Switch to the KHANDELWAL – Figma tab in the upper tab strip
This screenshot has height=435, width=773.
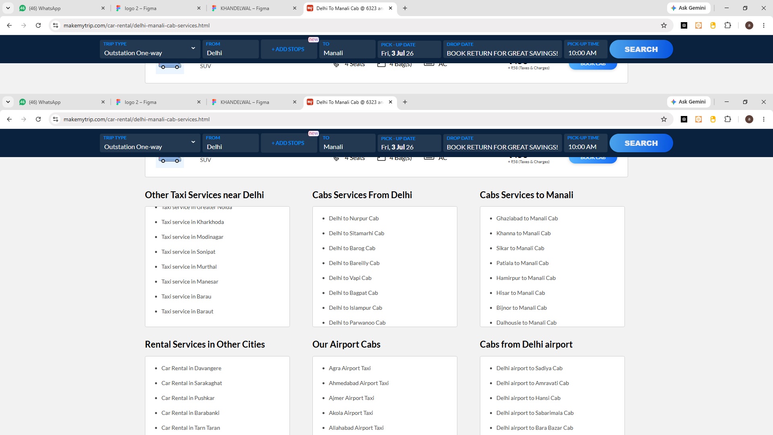pyautogui.click(x=253, y=8)
